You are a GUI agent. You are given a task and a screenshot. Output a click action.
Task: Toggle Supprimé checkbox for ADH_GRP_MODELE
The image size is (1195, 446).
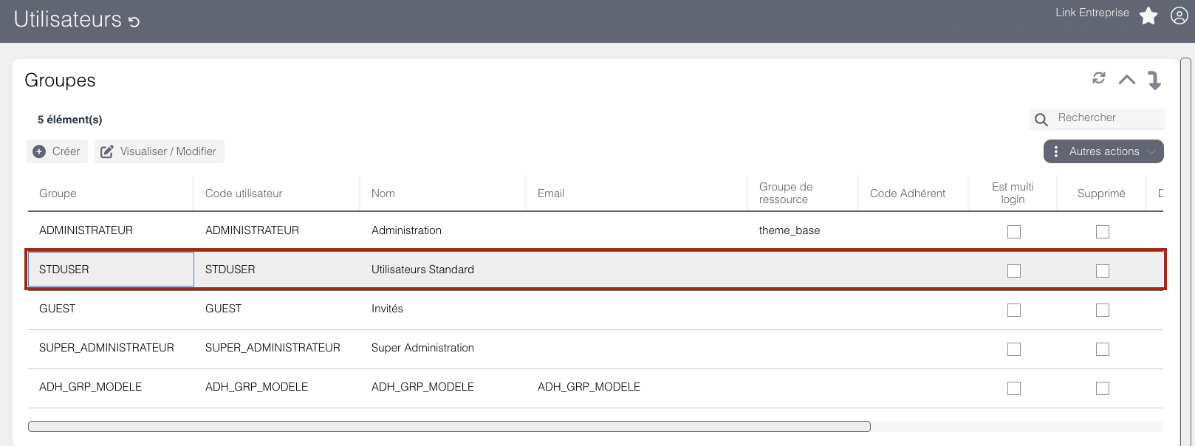click(x=1103, y=388)
